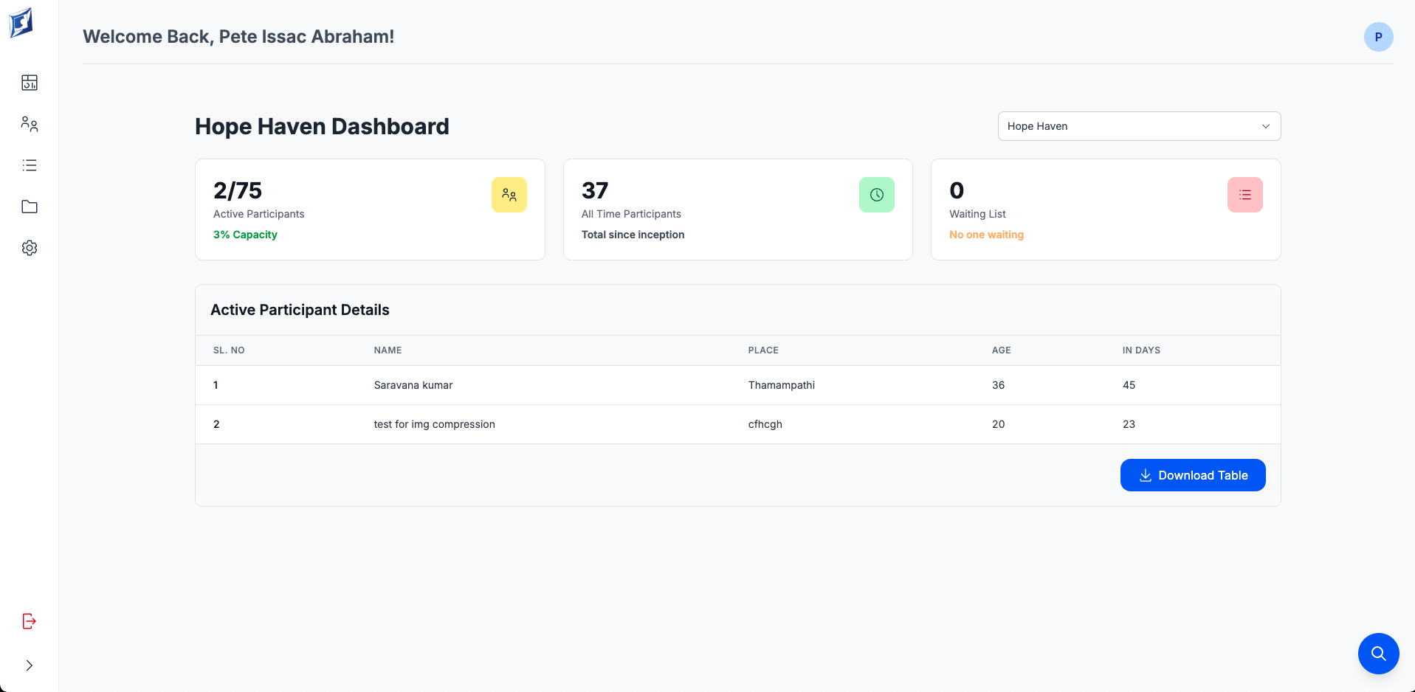Viewport: 1415px width, 692px height.
Task: Click the green All Time Participants clock icon
Action: [x=876, y=195]
